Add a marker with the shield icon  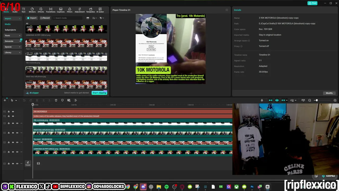click(62, 100)
